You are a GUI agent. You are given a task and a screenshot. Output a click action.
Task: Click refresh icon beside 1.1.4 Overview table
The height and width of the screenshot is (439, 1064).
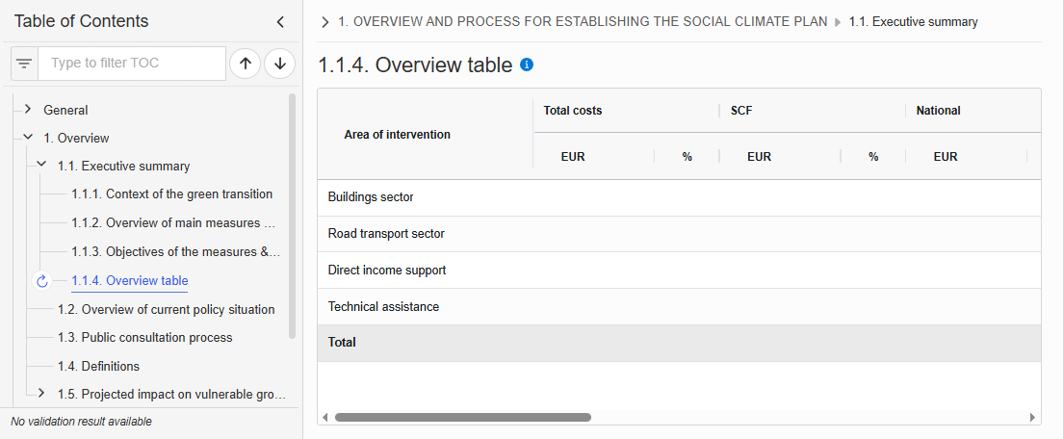42,281
